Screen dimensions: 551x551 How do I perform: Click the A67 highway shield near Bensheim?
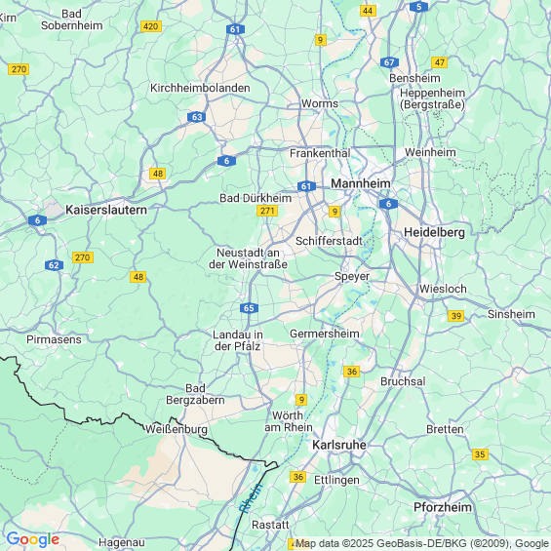pyautogui.click(x=389, y=62)
